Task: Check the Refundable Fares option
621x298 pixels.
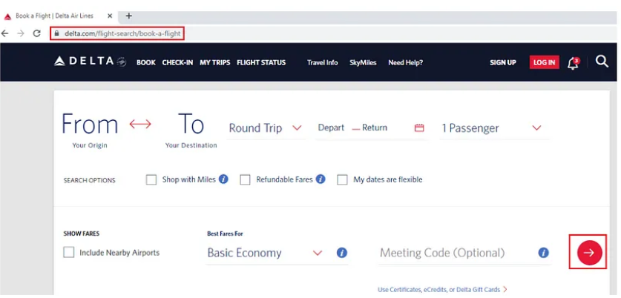Action: tap(245, 180)
